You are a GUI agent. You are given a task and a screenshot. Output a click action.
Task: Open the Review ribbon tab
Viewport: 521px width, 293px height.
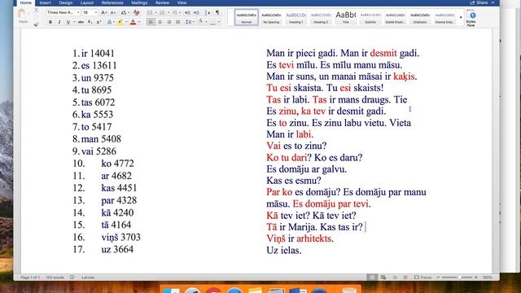[162, 2]
